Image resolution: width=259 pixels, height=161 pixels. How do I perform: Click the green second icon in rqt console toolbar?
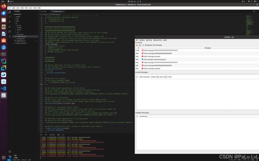140,45
